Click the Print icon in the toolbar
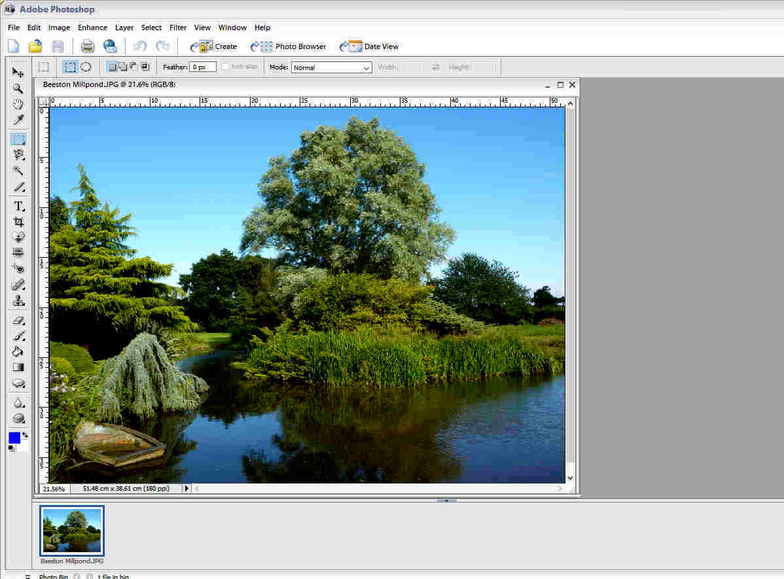This screenshot has height=579, width=784. 88,46
